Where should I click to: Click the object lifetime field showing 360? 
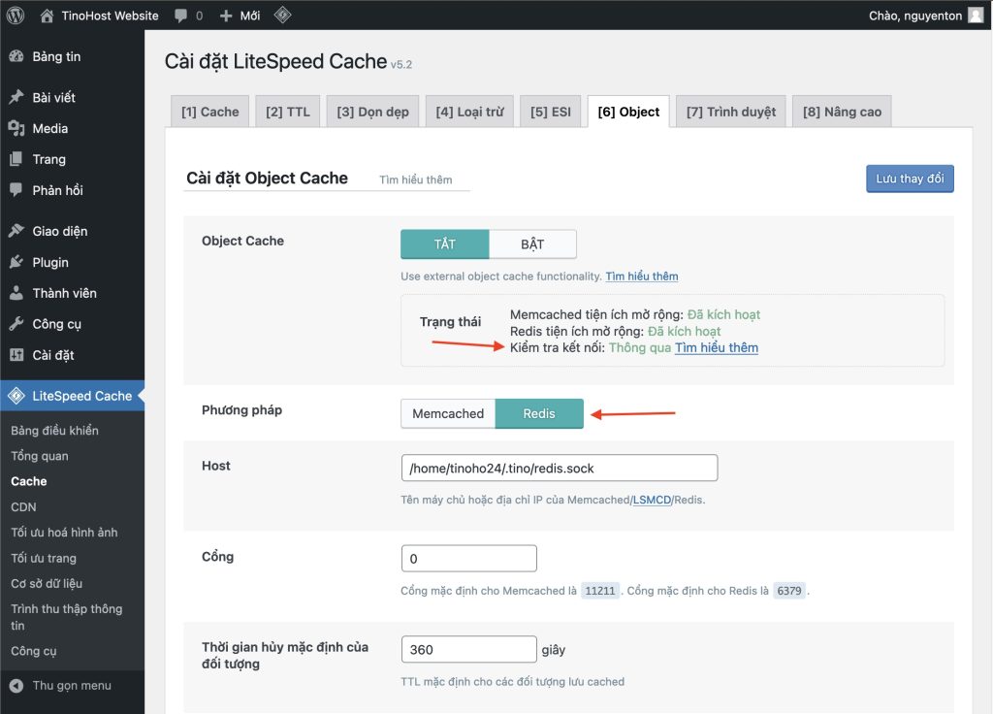(468, 649)
